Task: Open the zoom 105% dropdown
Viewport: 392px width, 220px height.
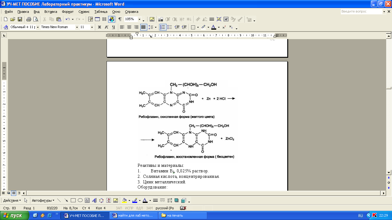Action: pos(139,19)
